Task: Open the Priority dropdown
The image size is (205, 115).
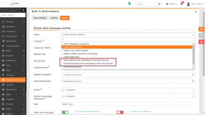Action: click(128, 90)
